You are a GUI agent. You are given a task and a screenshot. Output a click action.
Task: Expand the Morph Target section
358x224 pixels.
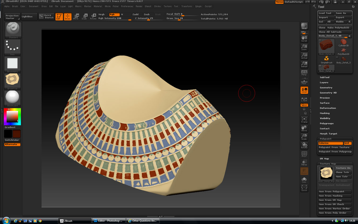tap(328, 134)
